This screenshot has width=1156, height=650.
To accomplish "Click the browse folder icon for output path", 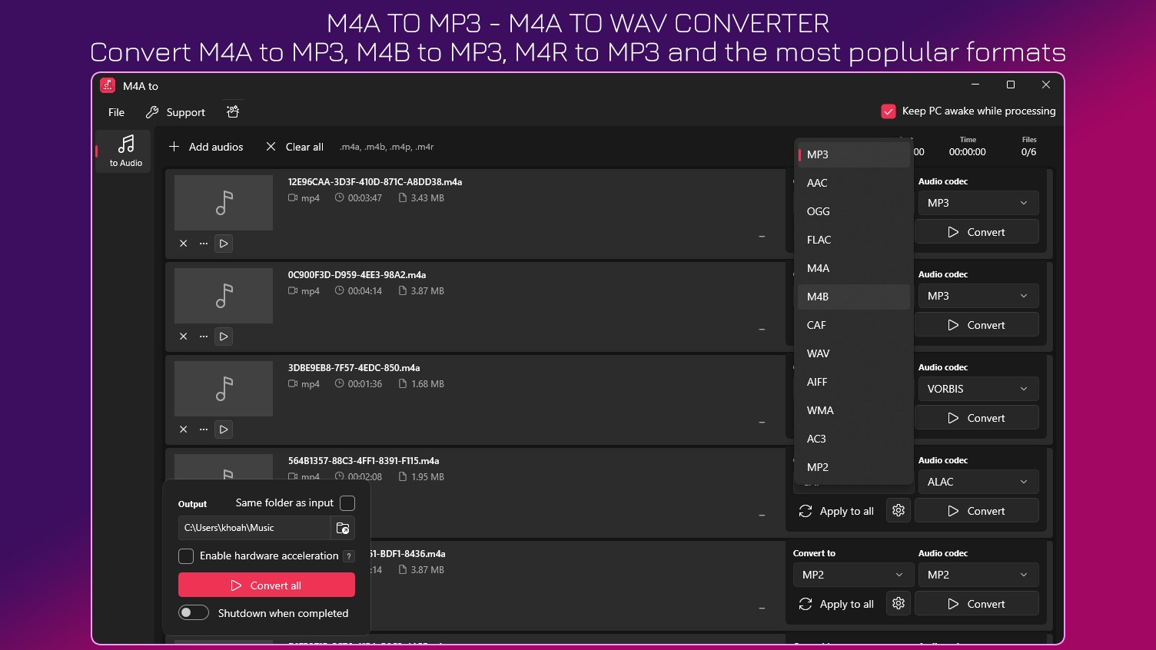I will (x=343, y=528).
